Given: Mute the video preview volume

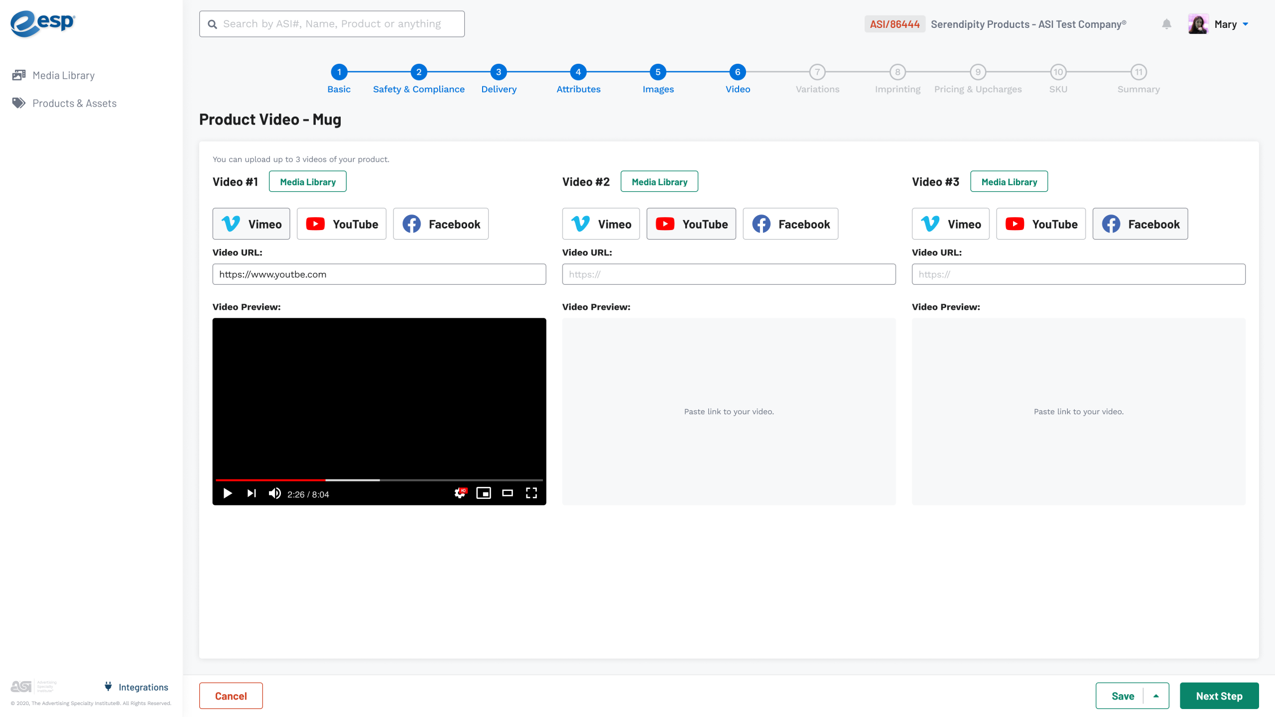Looking at the screenshot, I should tap(274, 493).
